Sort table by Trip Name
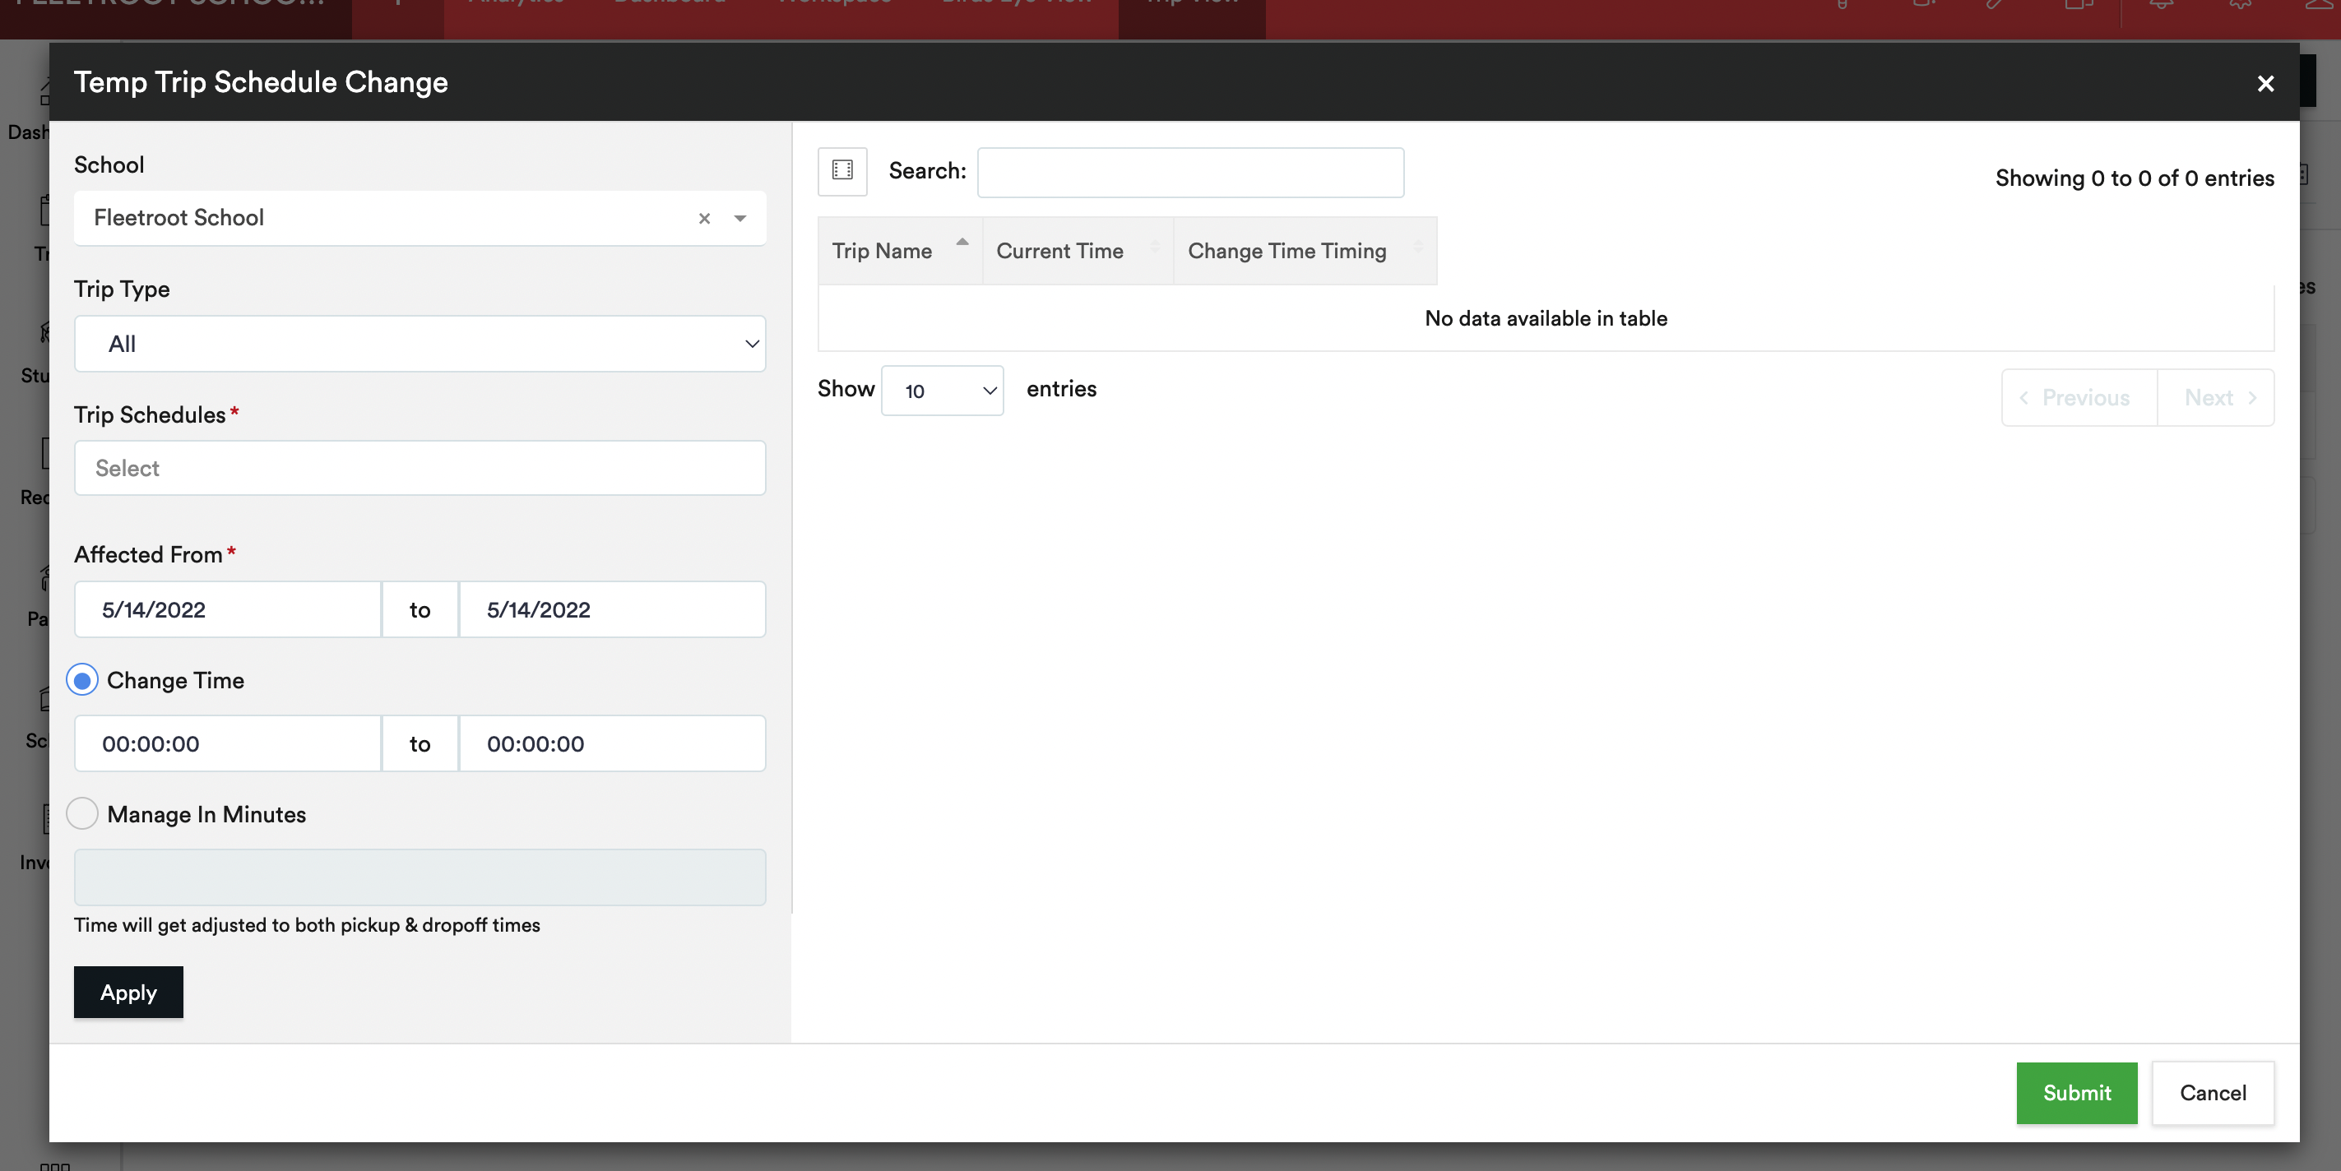The width and height of the screenshot is (2341, 1171). coord(900,251)
